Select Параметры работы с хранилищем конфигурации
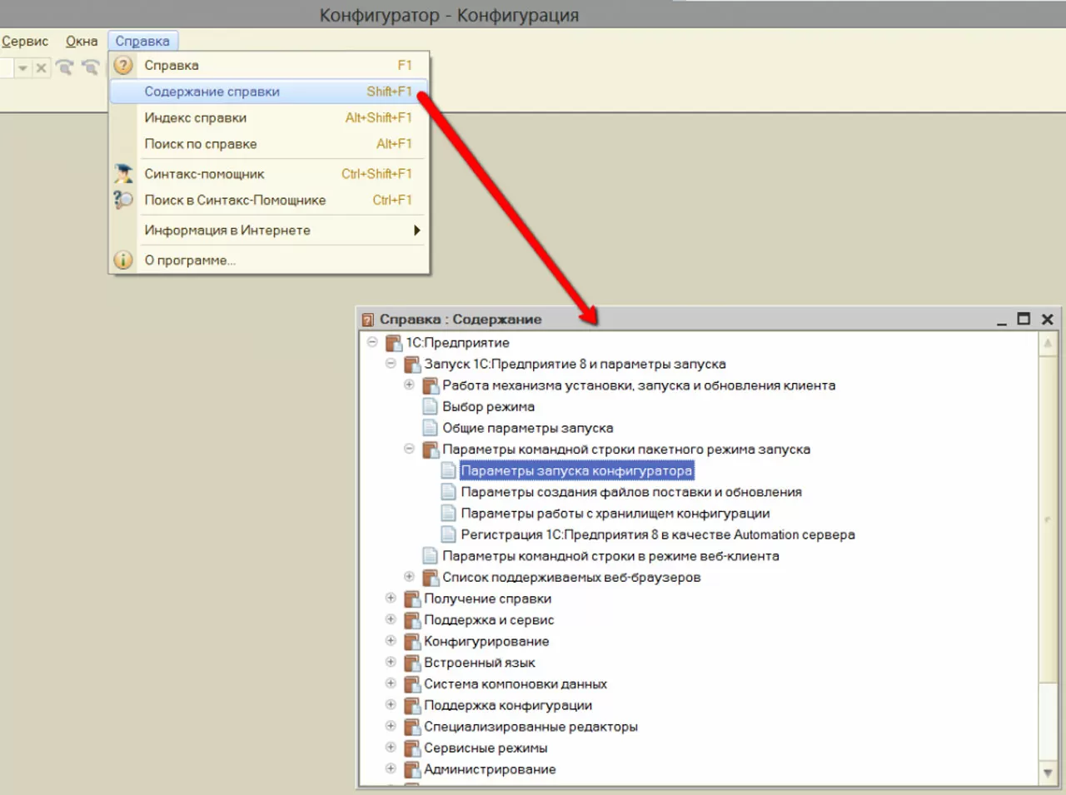Screen dimensions: 1066x795 point(615,514)
